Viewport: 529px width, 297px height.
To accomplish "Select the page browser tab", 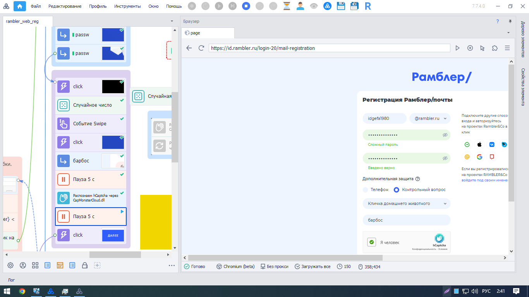I will (208, 33).
